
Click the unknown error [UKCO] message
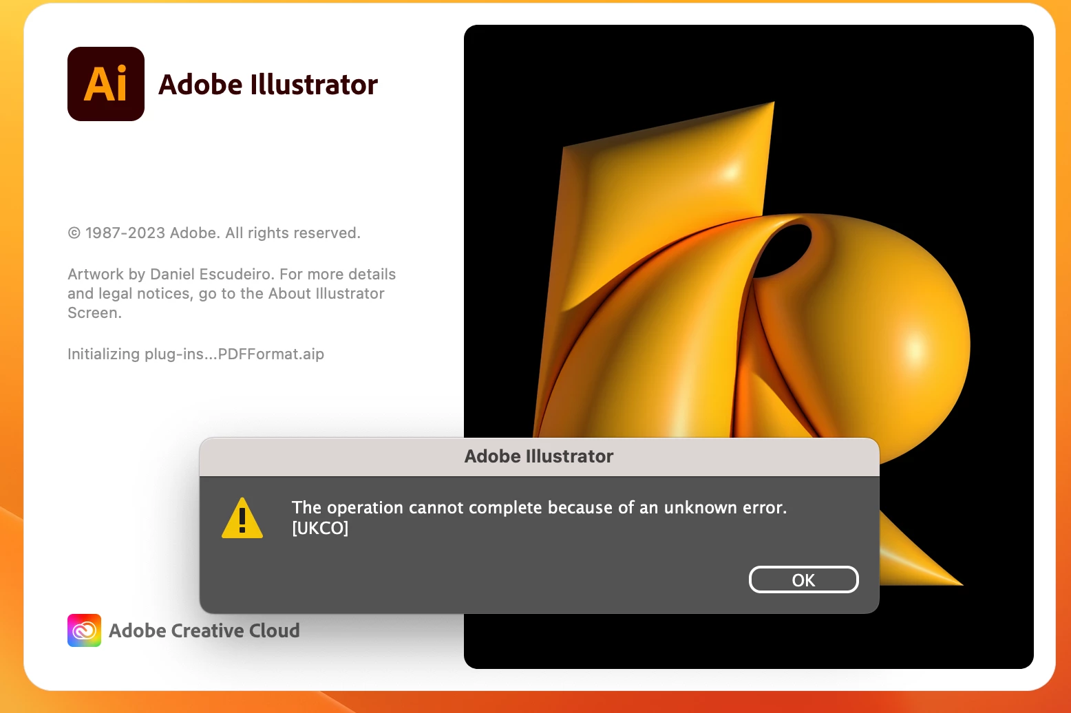click(x=539, y=518)
